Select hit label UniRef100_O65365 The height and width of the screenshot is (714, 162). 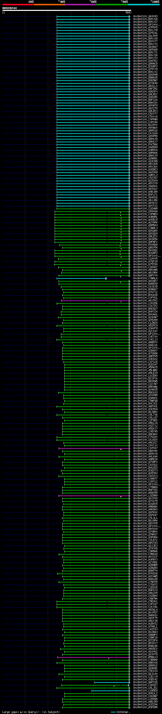(x=145, y=50)
